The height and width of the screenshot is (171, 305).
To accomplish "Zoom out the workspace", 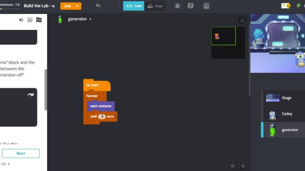I will click(x=233, y=166).
